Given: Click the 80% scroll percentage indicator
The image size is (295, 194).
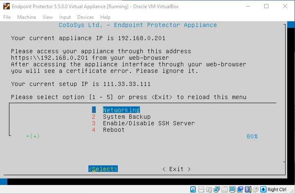Looking at the screenshot, I should pyautogui.click(x=252, y=136).
